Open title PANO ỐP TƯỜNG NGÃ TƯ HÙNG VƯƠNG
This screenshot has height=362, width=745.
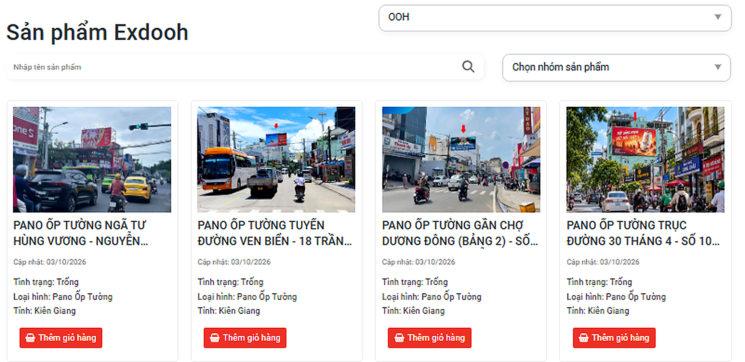(81, 233)
